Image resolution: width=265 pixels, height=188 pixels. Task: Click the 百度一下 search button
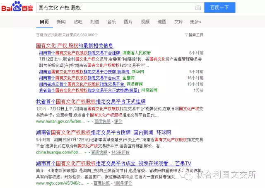pos(220,7)
